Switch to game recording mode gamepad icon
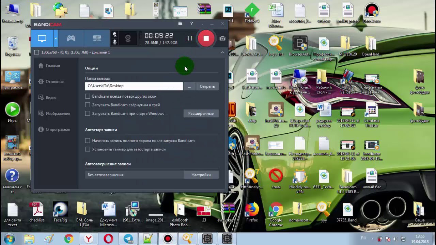The image size is (436, 245). click(71, 38)
